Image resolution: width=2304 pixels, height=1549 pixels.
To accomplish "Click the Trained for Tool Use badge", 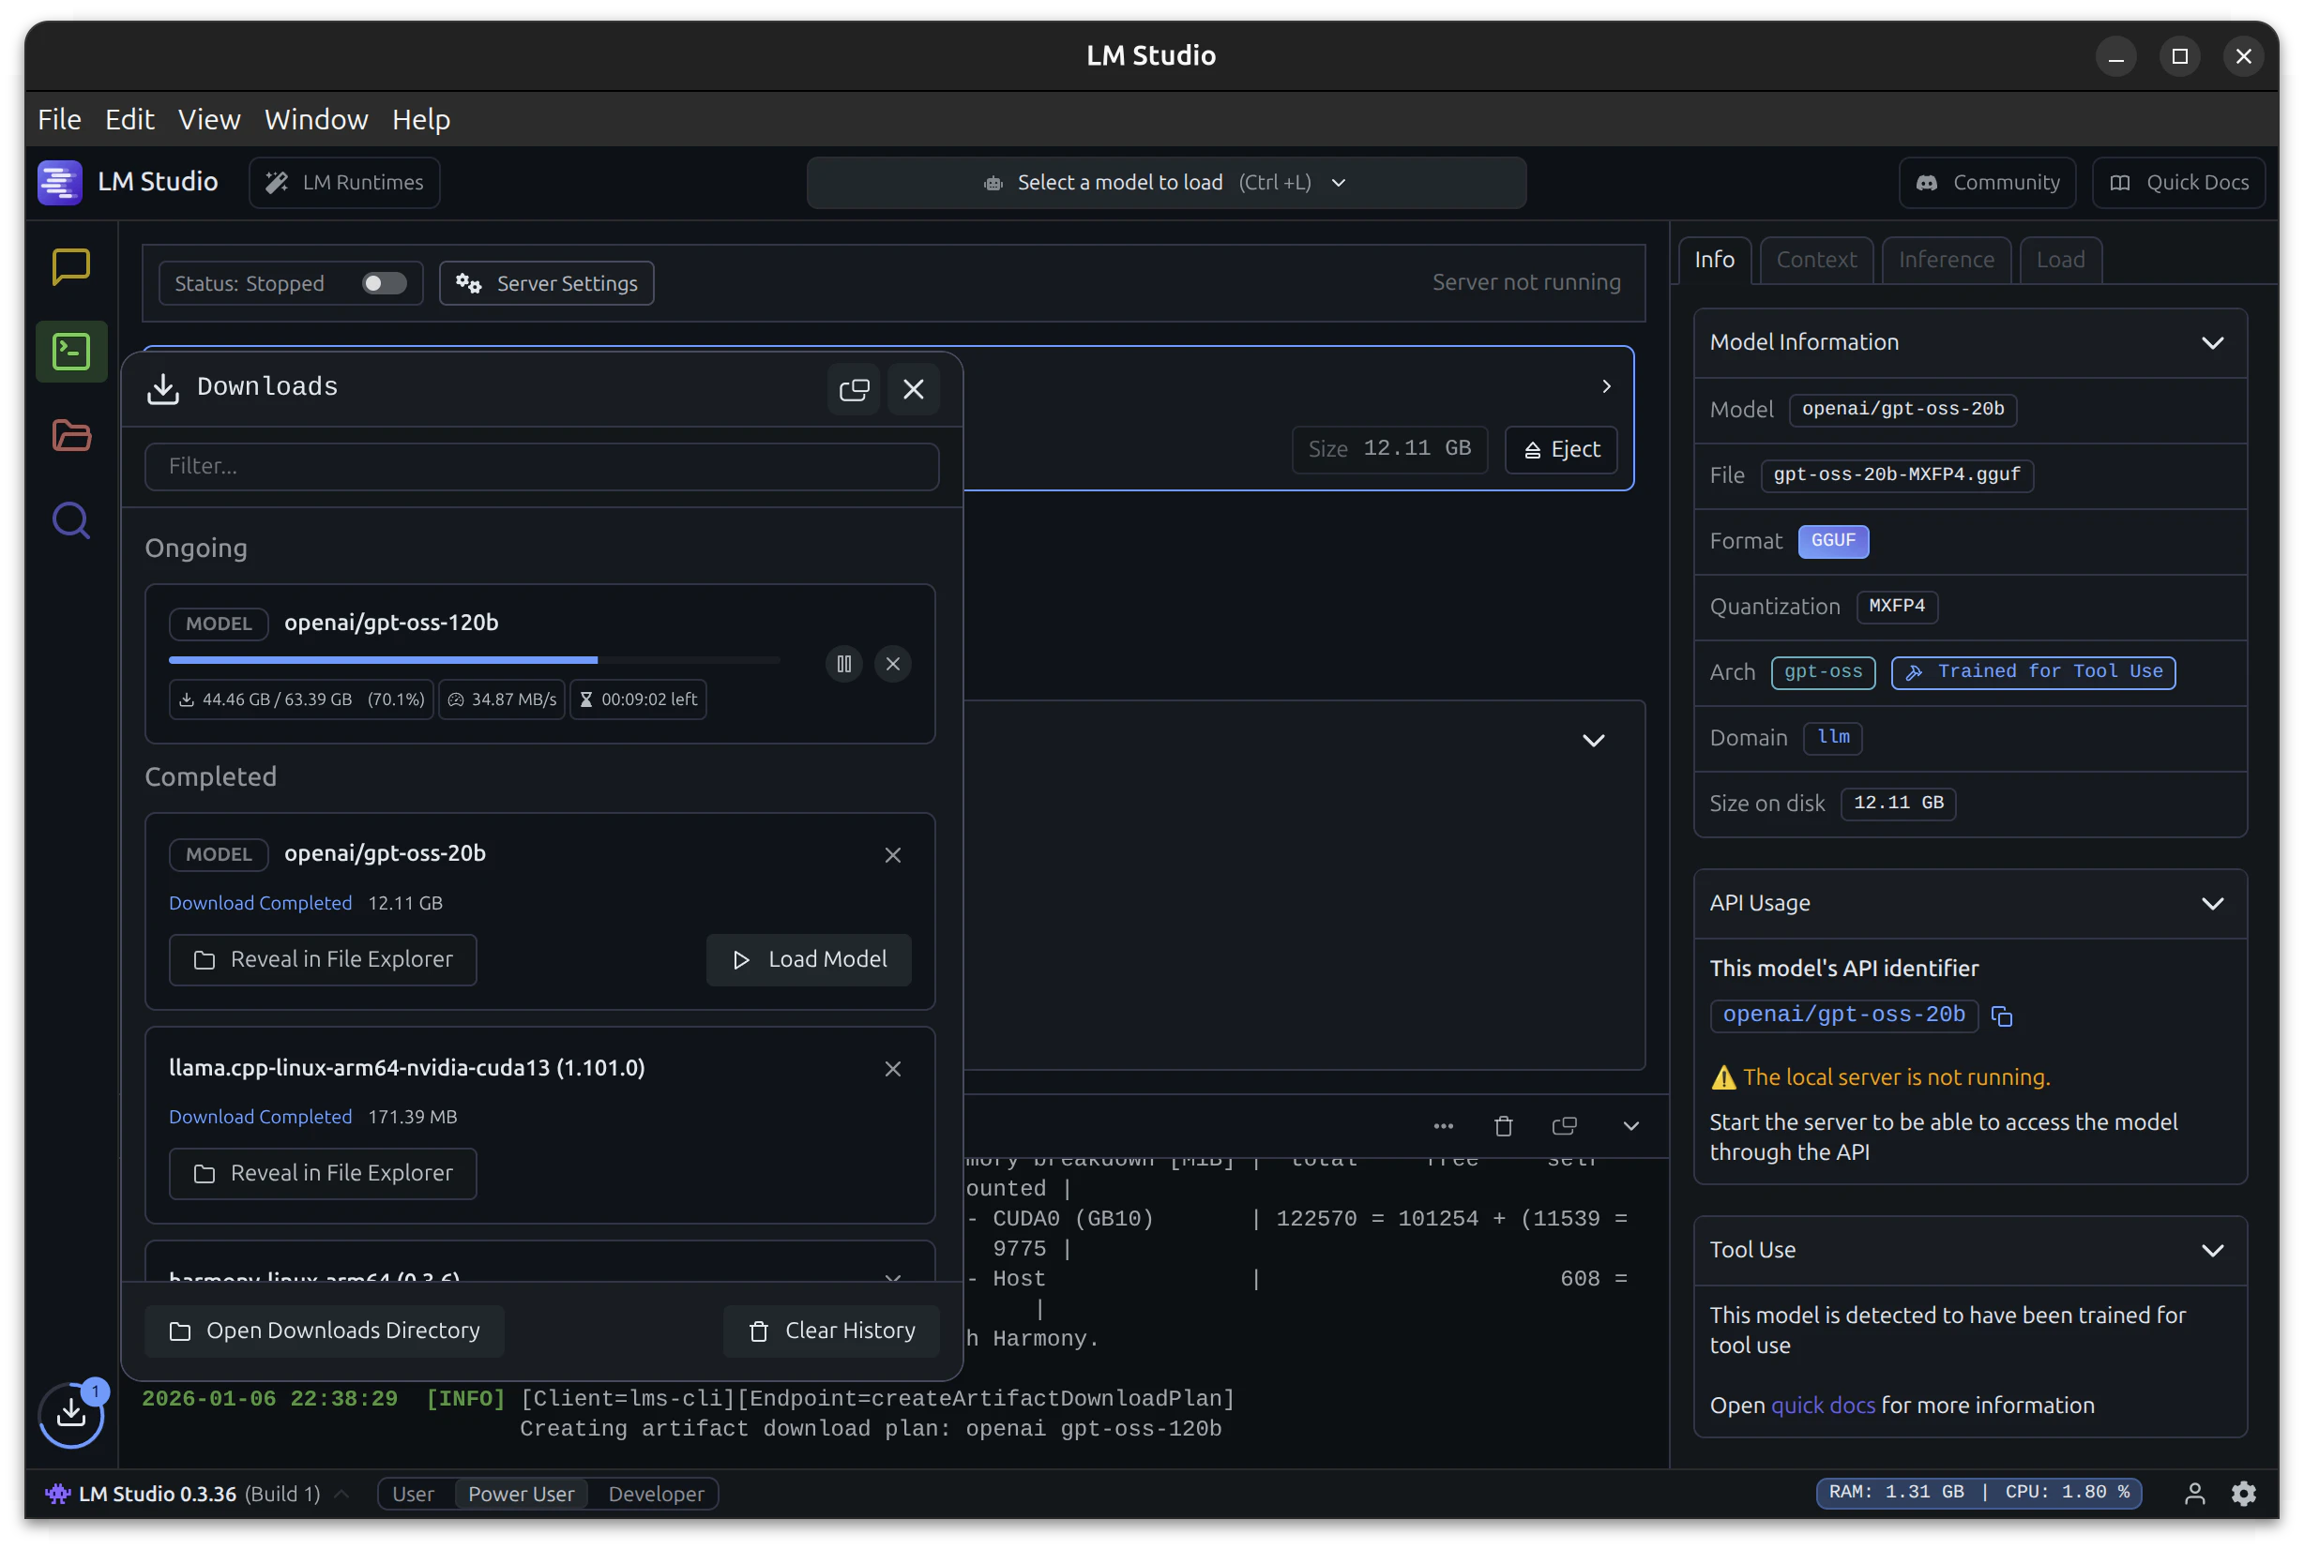I will pos(2032,672).
